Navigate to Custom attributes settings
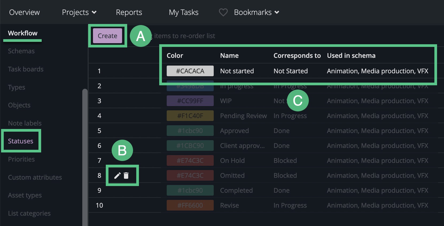Screen dimensions: 444x226 point(35,177)
